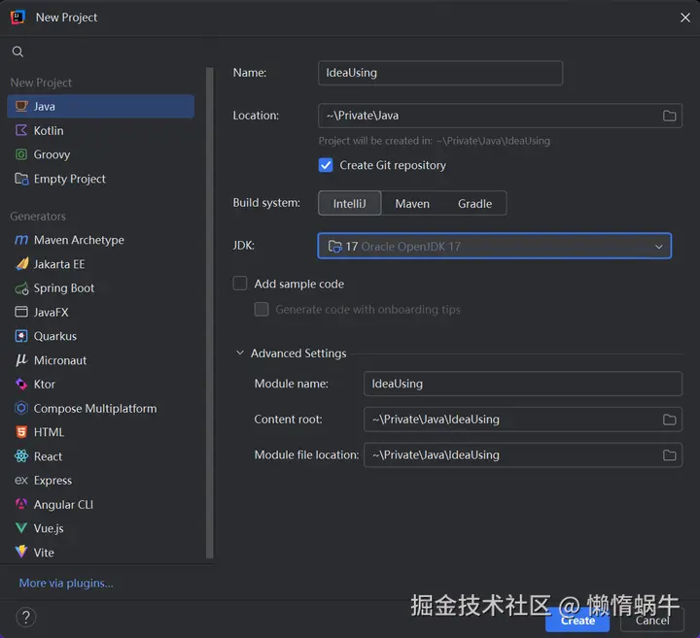700x638 pixels.
Task: Choose the Maven Archetype icon
Action: pyautogui.click(x=21, y=240)
